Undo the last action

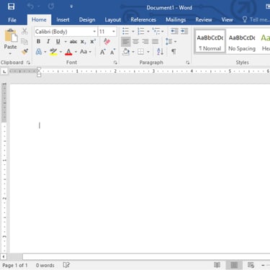pyautogui.click(x=30, y=6)
